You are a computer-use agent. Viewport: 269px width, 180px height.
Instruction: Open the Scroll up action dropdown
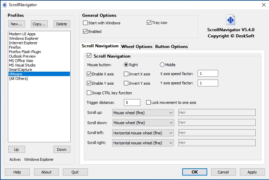point(143,112)
